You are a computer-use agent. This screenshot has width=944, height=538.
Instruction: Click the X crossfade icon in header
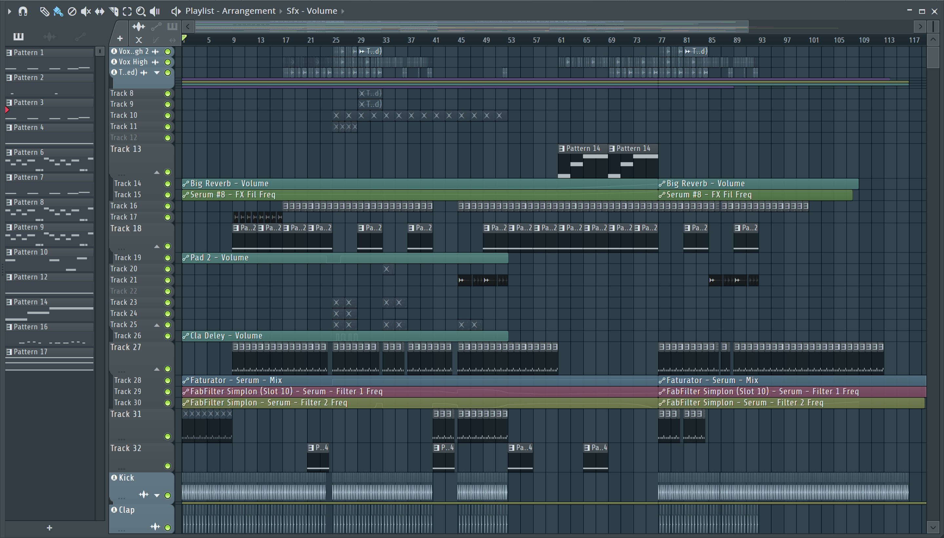tap(138, 40)
